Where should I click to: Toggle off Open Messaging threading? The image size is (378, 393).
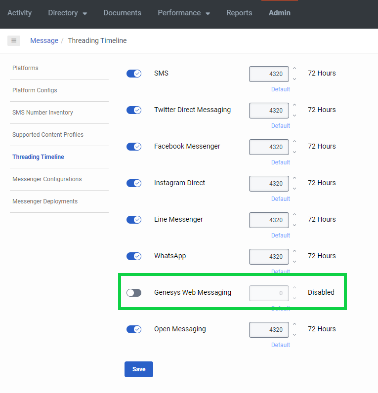[x=134, y=329]
